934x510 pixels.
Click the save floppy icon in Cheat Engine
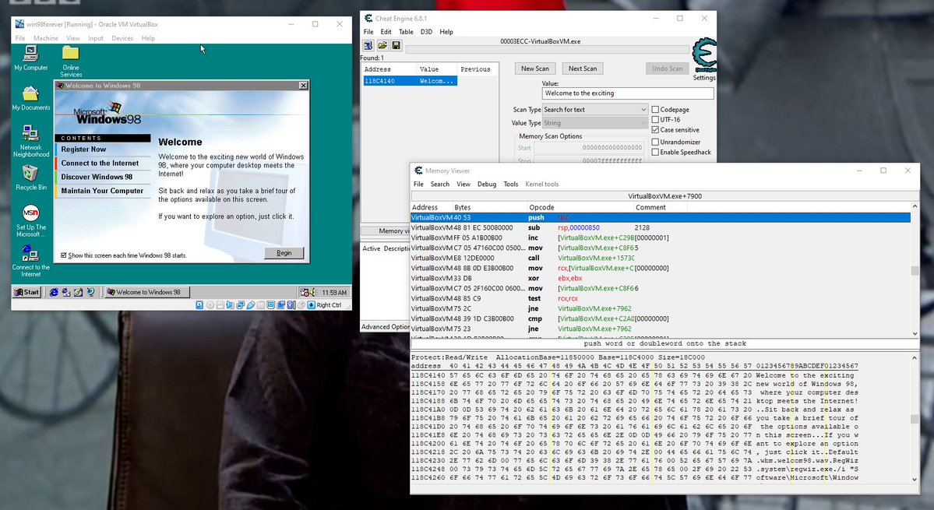[x=397, y=45]
